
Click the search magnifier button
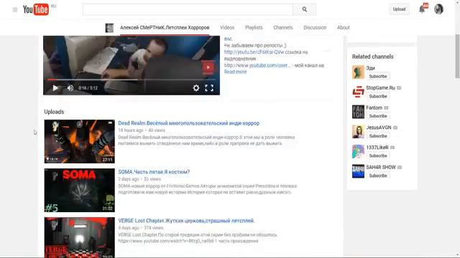(305, 9)
